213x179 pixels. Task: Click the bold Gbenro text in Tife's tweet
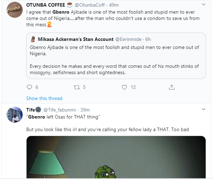coord(36,117)
